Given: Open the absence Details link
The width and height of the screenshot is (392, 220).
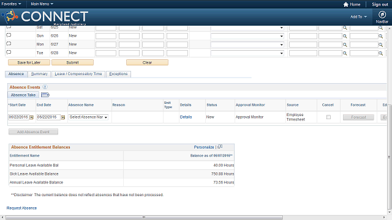Looking at the screenshot, I should pos(186,117).
